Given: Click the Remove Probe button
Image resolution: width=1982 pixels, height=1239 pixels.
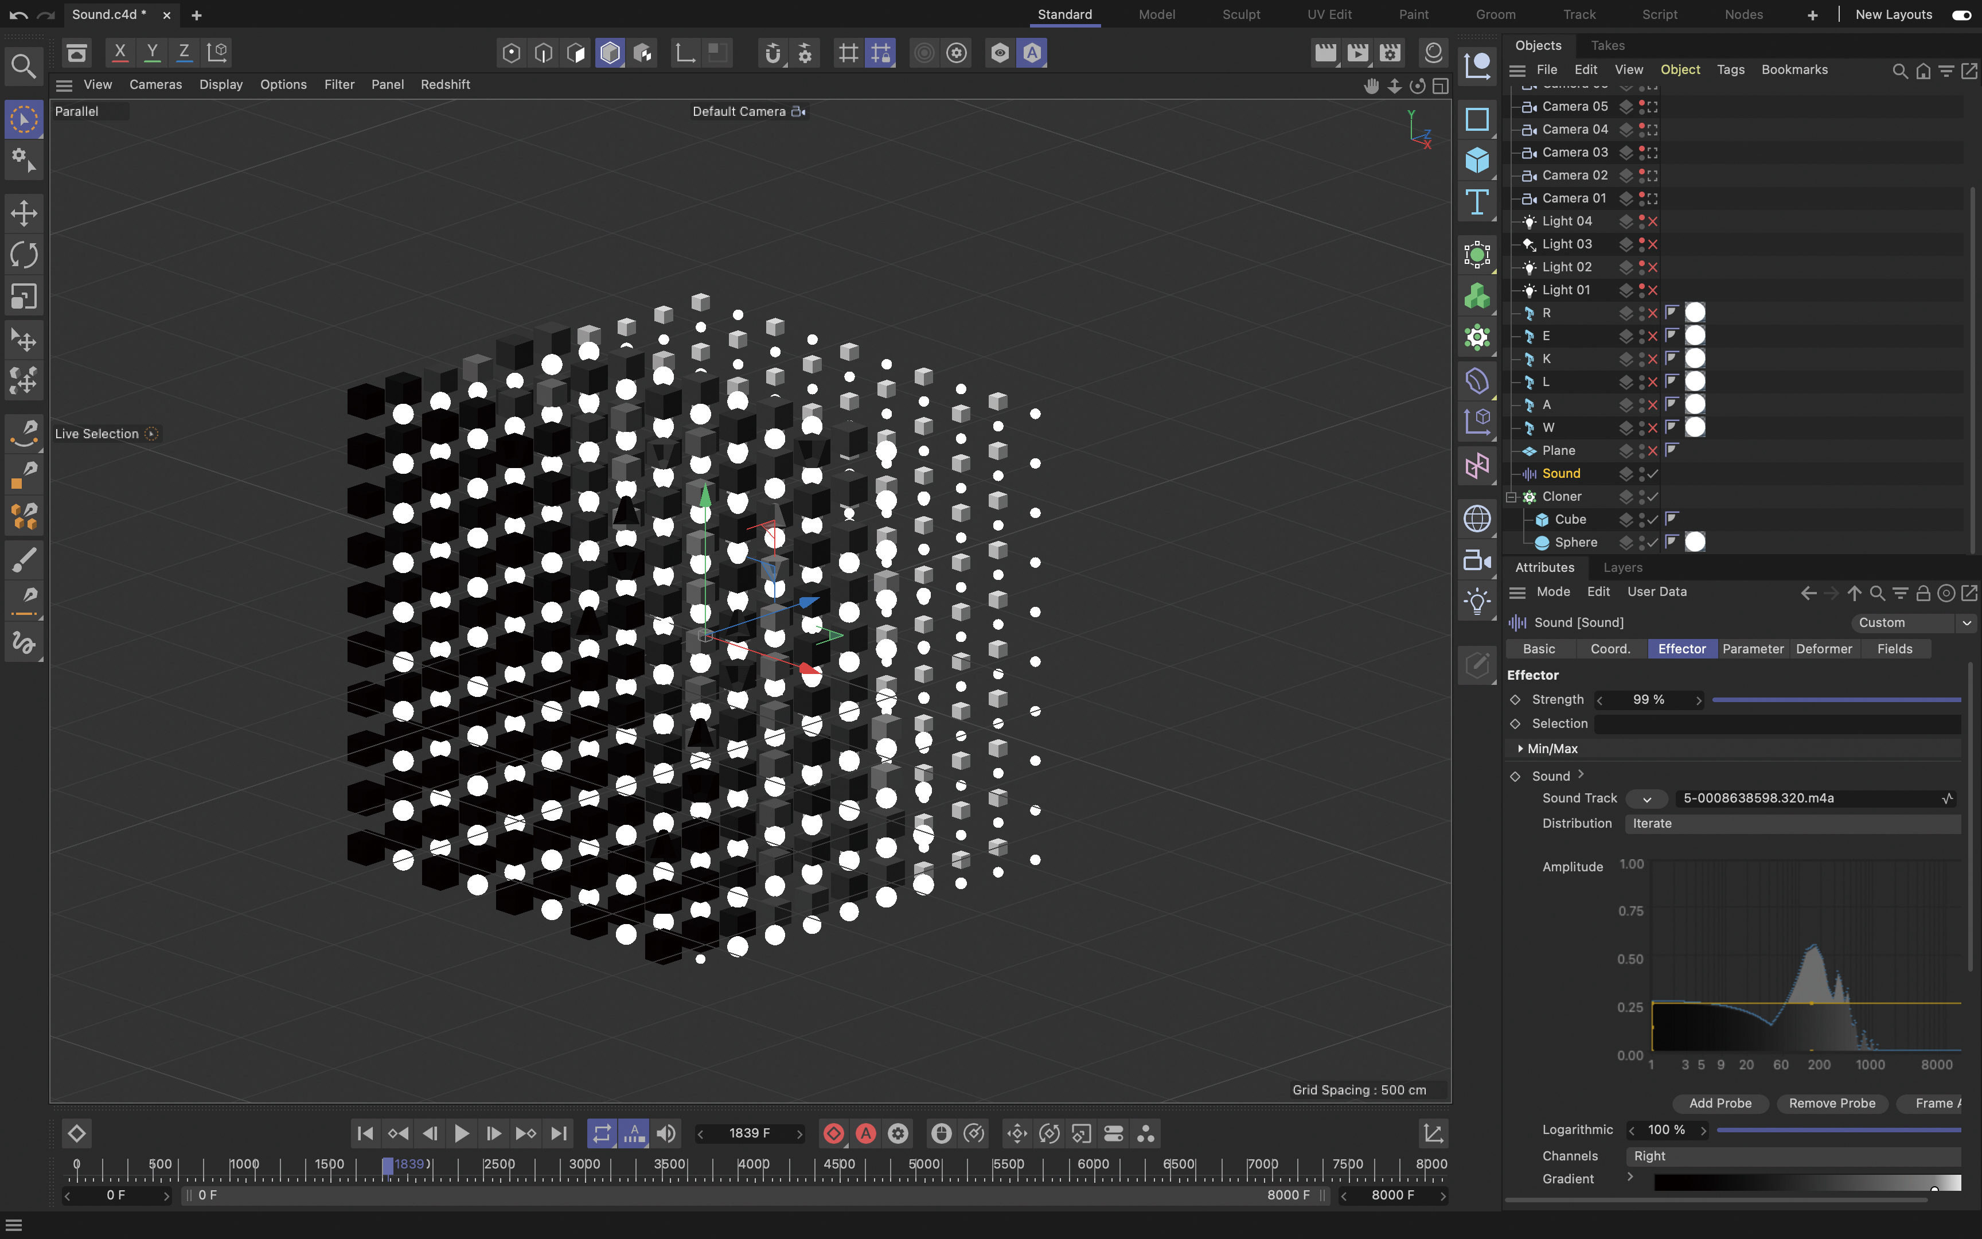Looking at the screenshot, I should 1831,1103.
